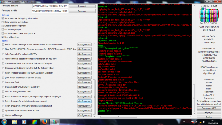Show hidden system tray icons arrow
This screenshot has height=125, width=222.
(188, 122)
